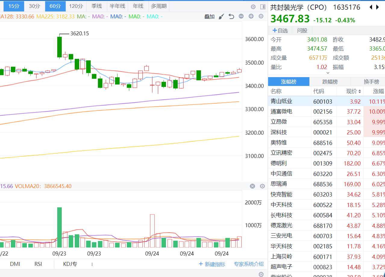Open 专家系统介绍 link

pyautogui.click(x=249, y=264)
